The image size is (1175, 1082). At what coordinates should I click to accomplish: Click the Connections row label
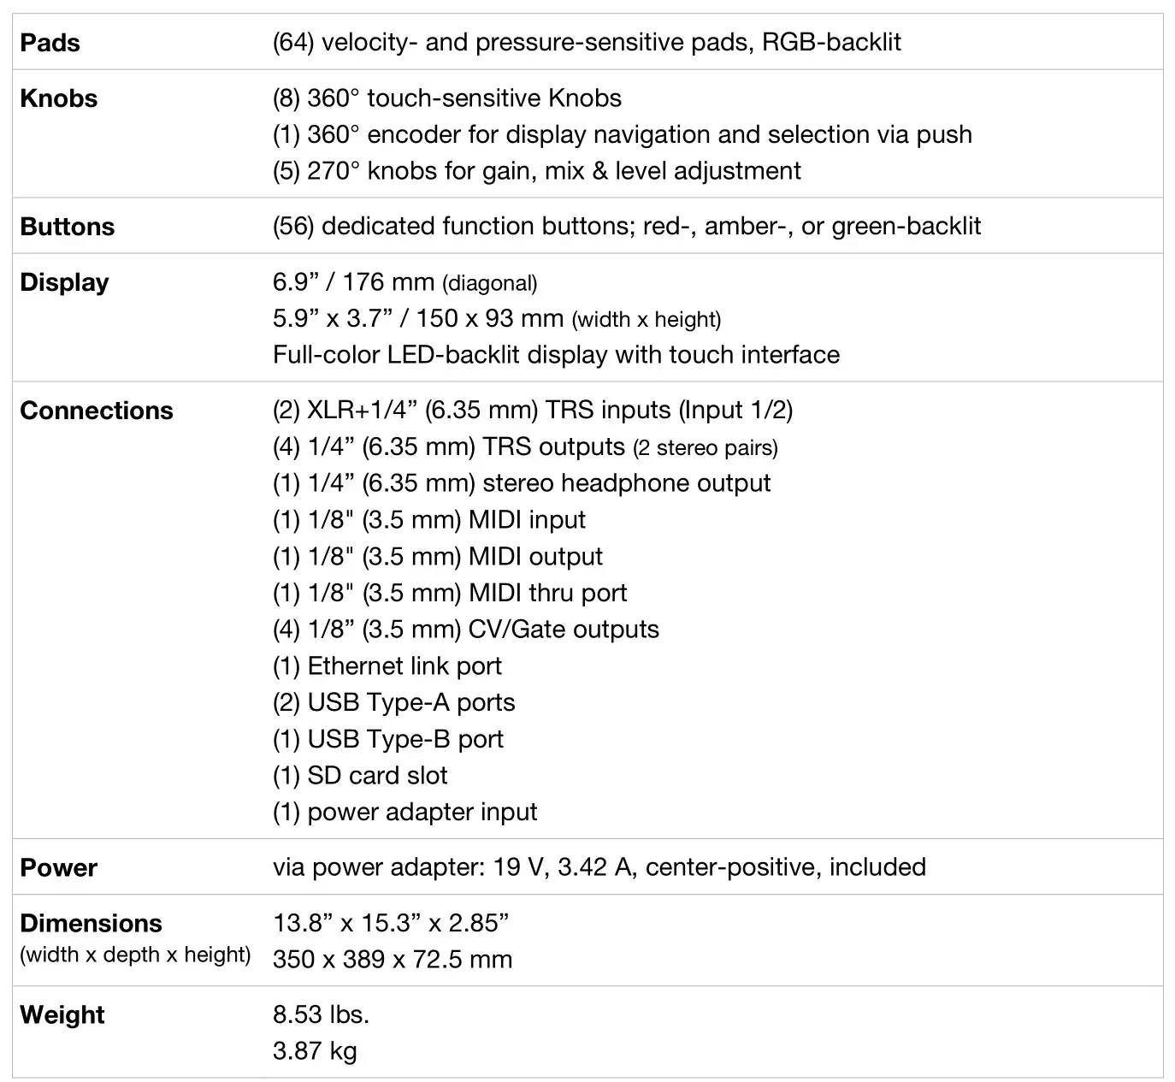tap(96, 411)
